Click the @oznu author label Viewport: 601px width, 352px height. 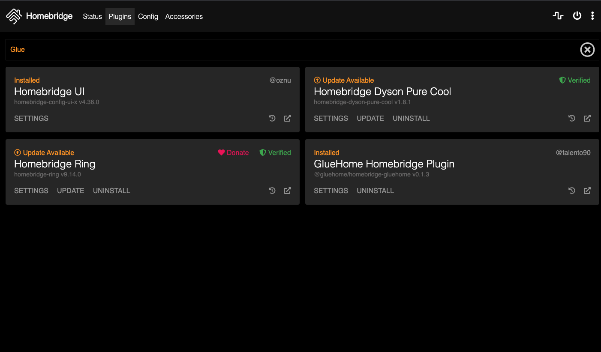[x=280, y=80]
